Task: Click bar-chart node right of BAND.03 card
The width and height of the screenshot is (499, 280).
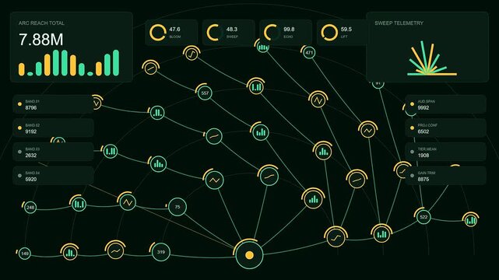Action: pyautogui.click(x=110, y=152)
